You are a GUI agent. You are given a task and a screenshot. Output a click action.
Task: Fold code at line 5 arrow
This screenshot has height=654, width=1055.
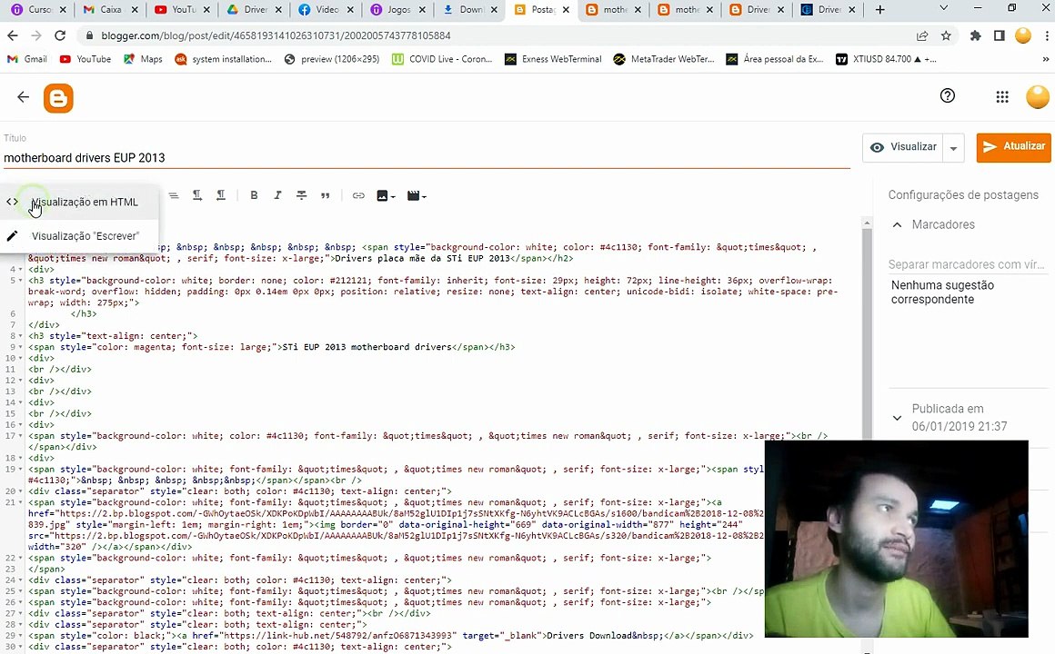tap(21, 281)
